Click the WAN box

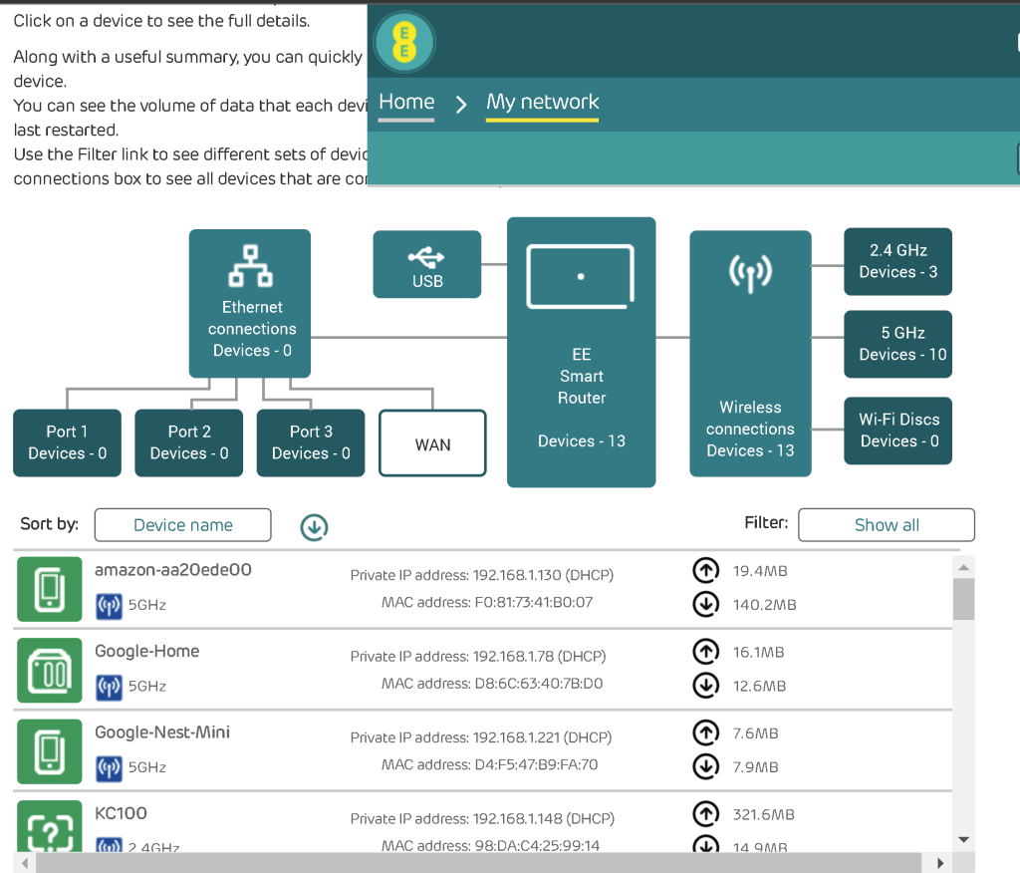click(x=432, y=443)
